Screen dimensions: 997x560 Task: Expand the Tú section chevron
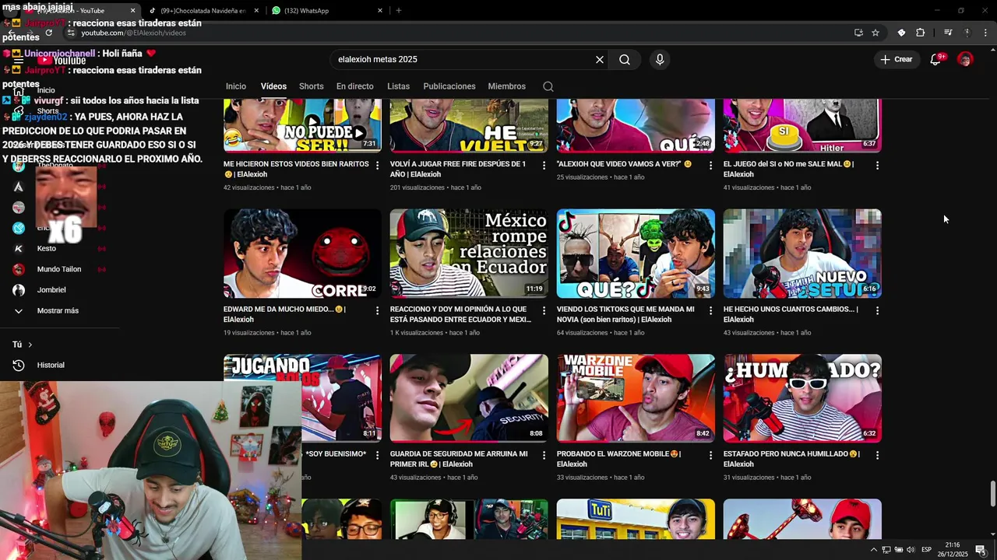coord(30,345)
